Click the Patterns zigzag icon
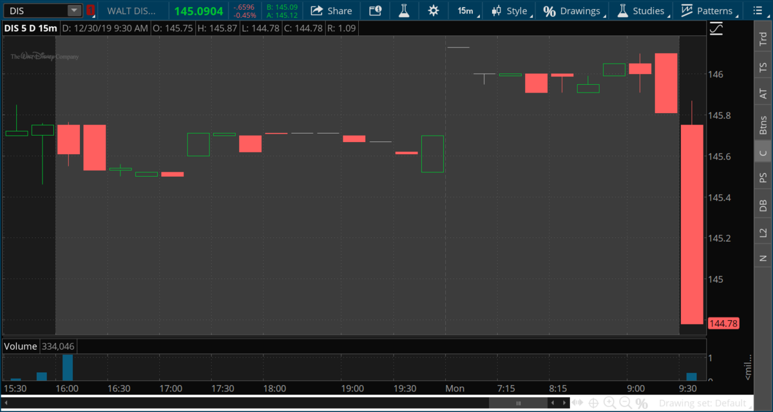The height and width of the screenshot is (412, 773). (687, 11)
